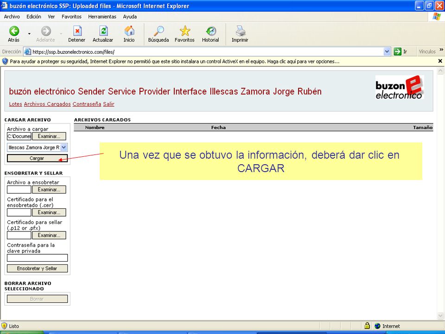Stop loading with the Detener icon
The image size is (445, 334).
[x=76, y=34]
